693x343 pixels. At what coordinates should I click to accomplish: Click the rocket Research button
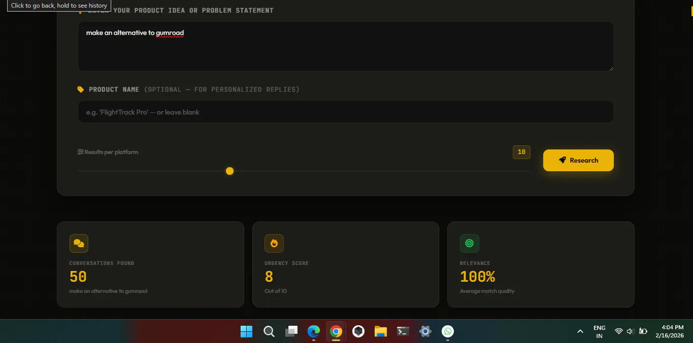(x=578, y=160)
